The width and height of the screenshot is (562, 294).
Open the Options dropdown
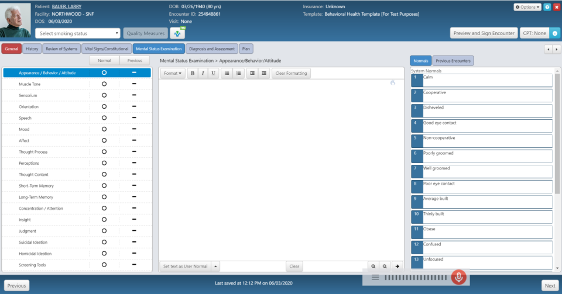(x=527, y=7)
